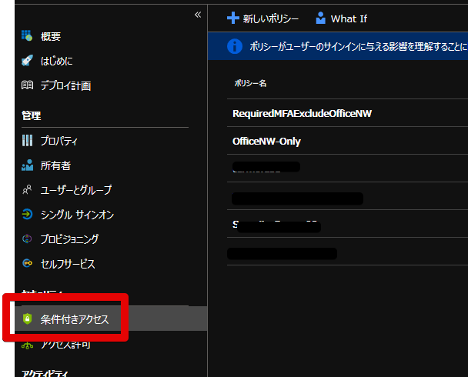Open RequiredMFAExcludeOfficeNW policy
468x377 pixels.
302,113
